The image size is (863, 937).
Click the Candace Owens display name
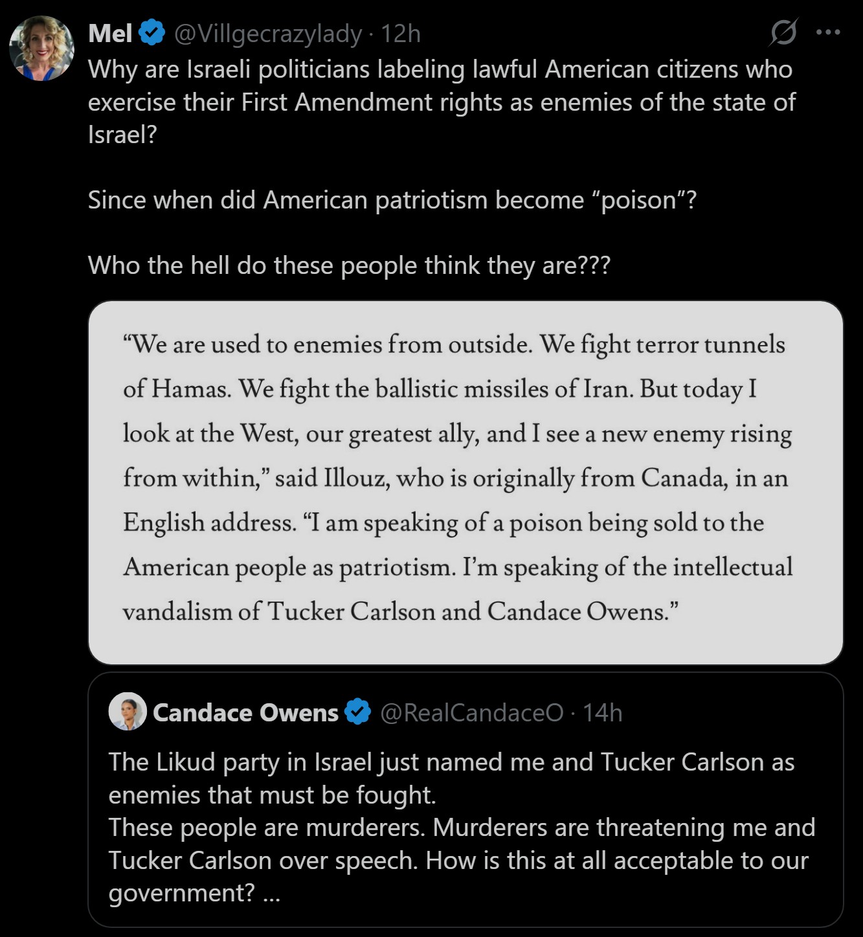click(245, 712)
